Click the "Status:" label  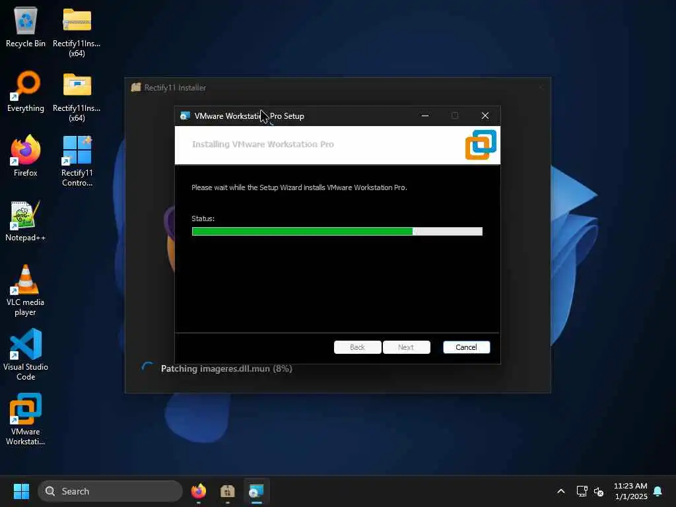203,219
